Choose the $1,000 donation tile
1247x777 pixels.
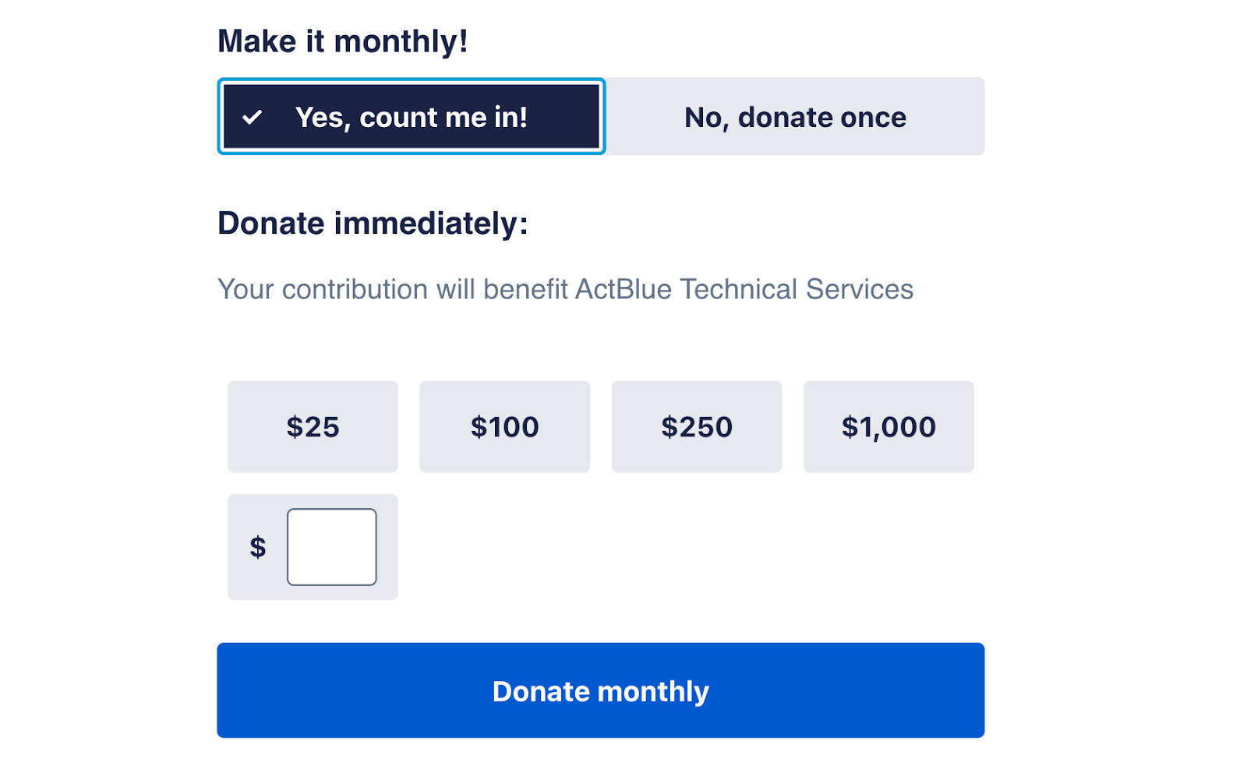coord(888,427)
